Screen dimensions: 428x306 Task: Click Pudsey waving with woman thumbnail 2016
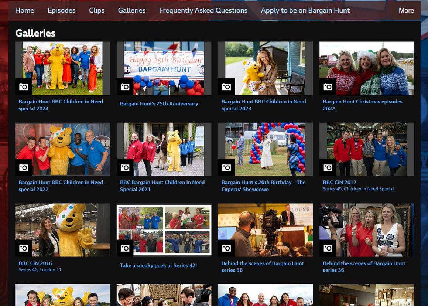pyautogui.click(x=62, y=230)
